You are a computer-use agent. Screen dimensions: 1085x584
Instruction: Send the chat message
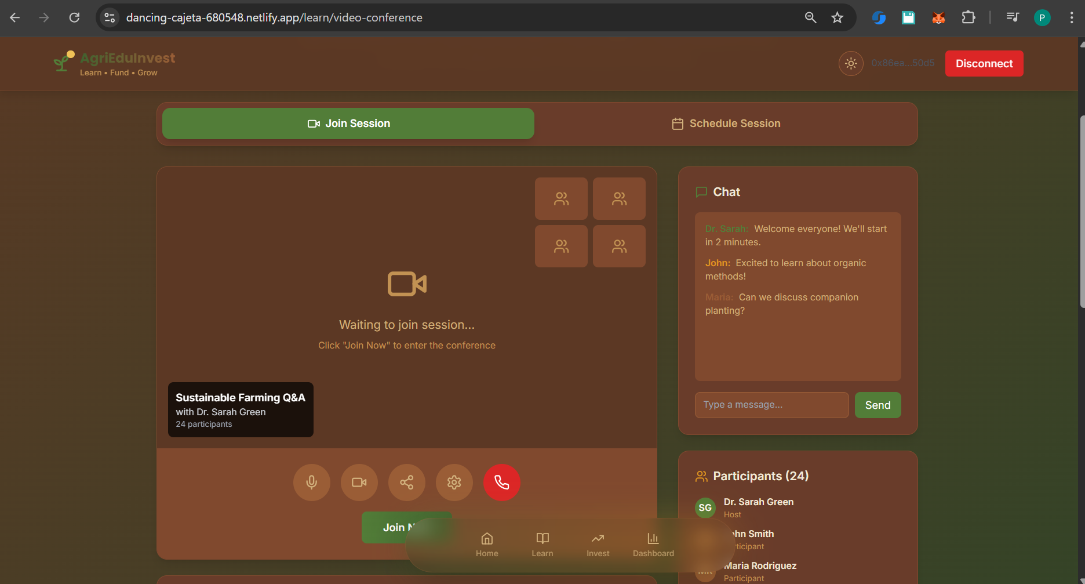[x=878, y=405]
